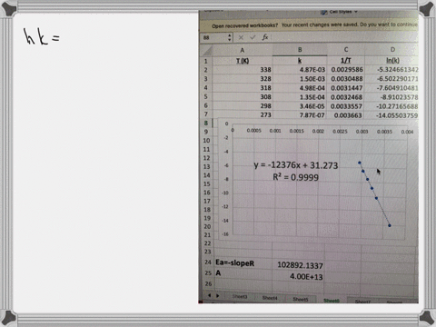Select cell containing 308
436x327 pixels.
click(x=243, y=97)
